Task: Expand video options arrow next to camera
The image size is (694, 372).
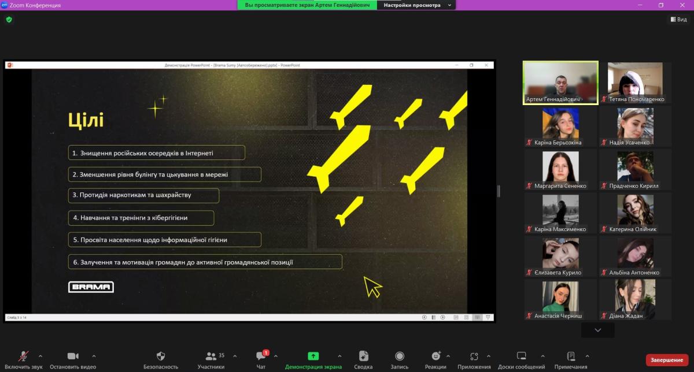Action: [x=94, y=356]
